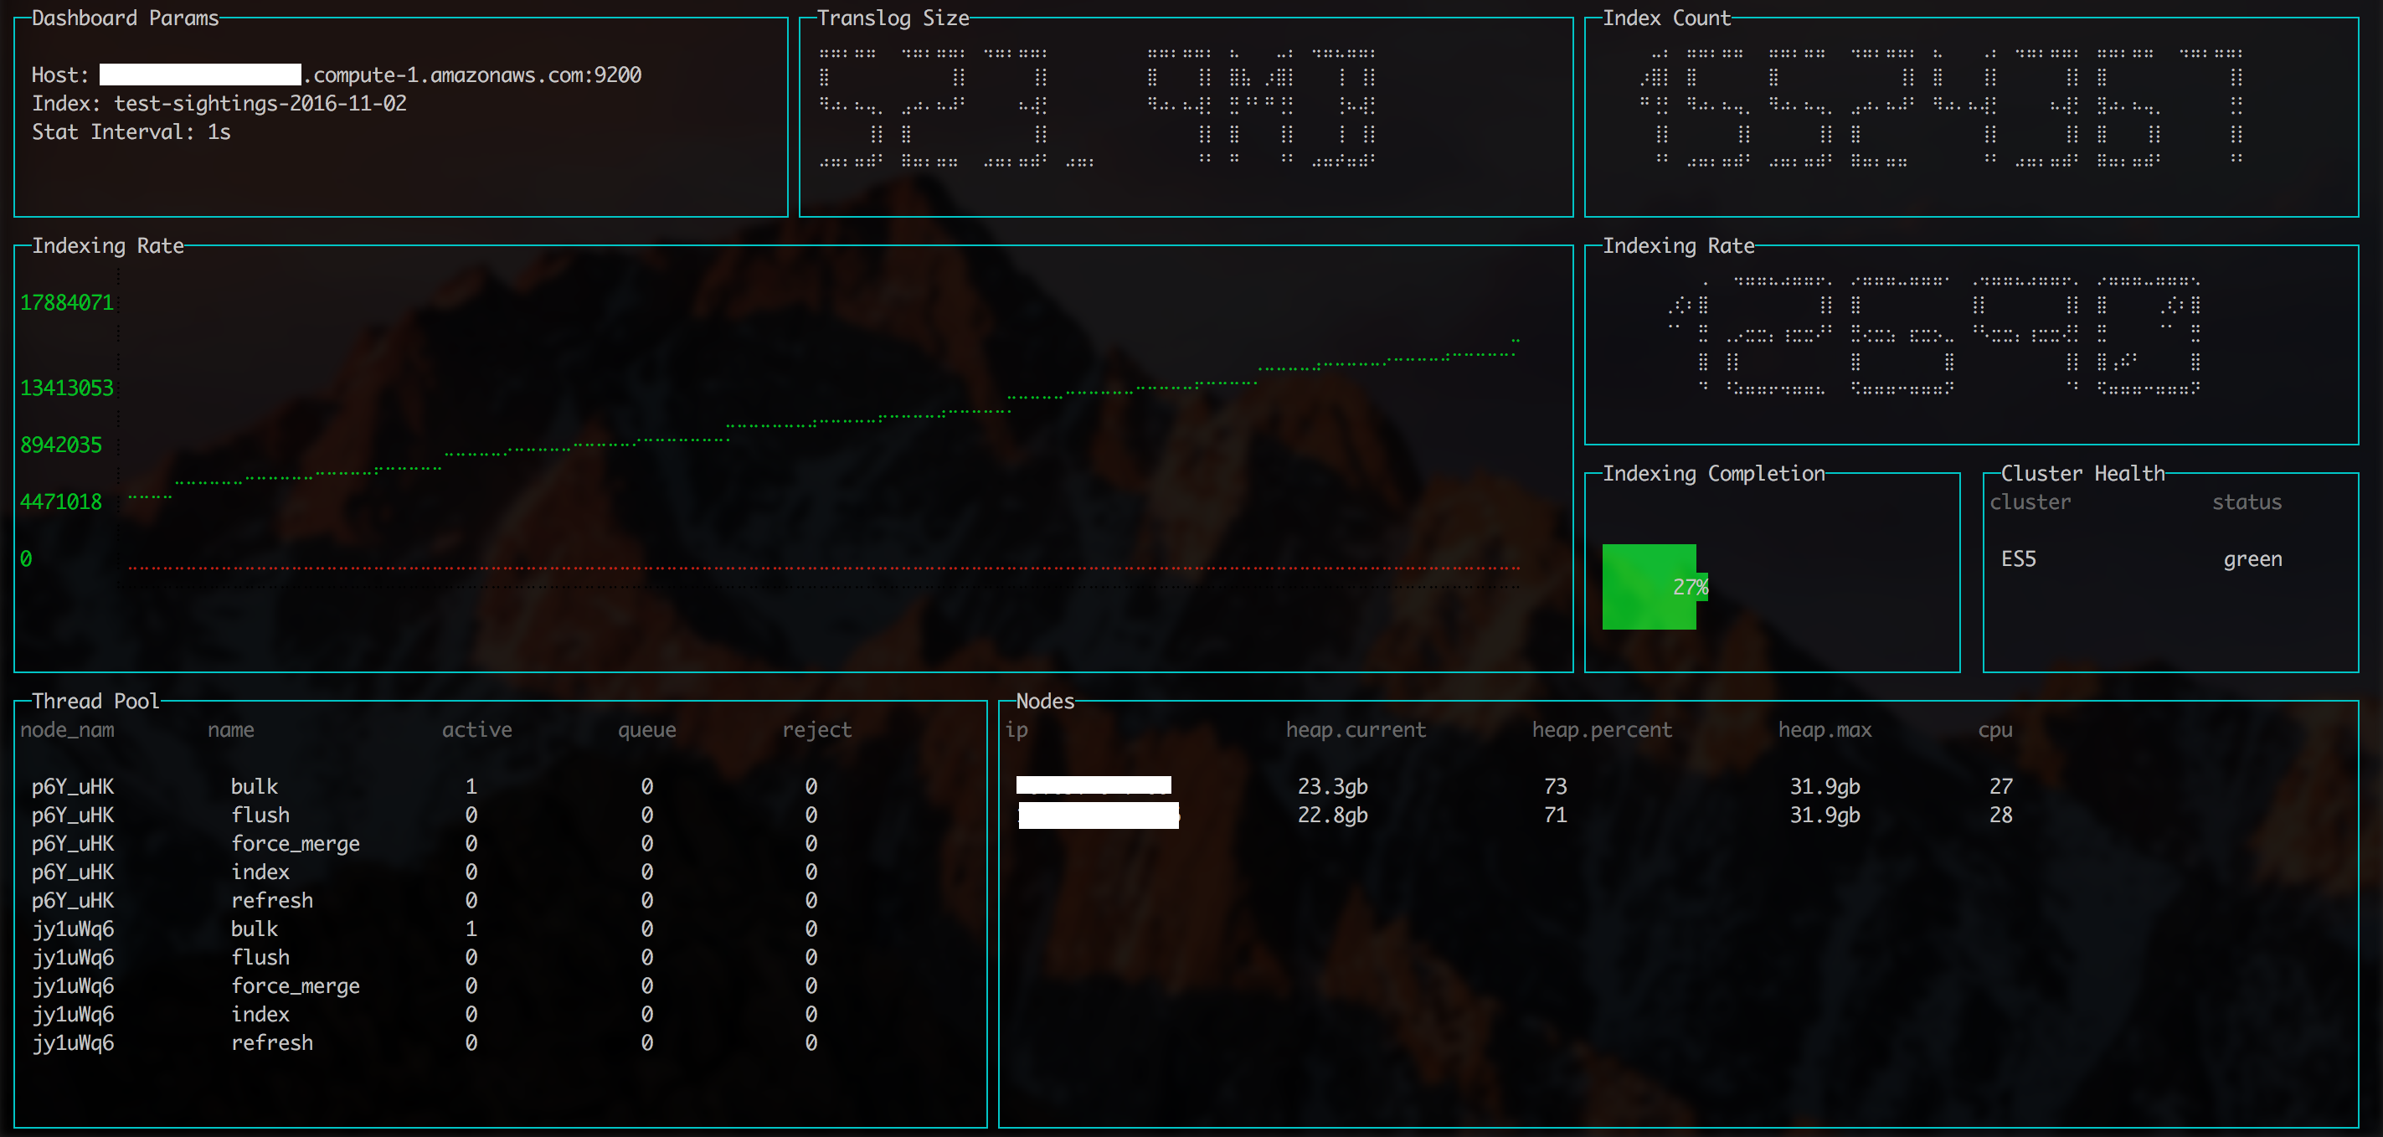This screenshot has width=2383, height=1137.
Task: Select the ES5 cluster row
Action: click(x=2019, y=558)
